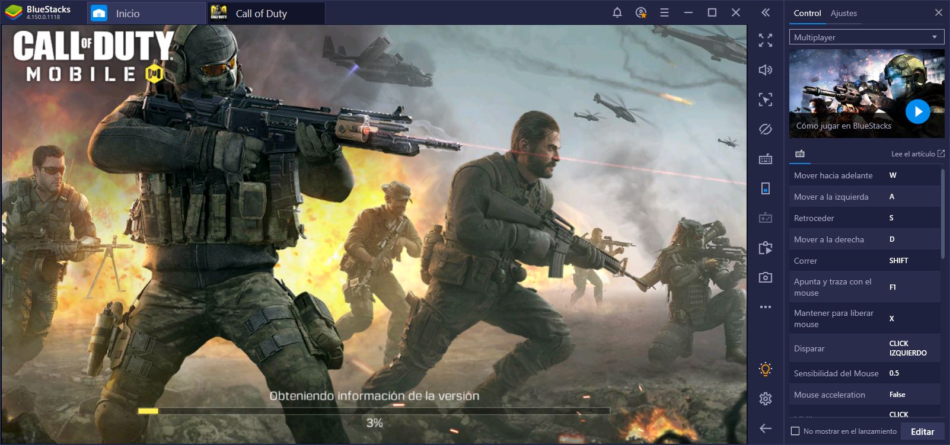Click the Editar button

923,431
